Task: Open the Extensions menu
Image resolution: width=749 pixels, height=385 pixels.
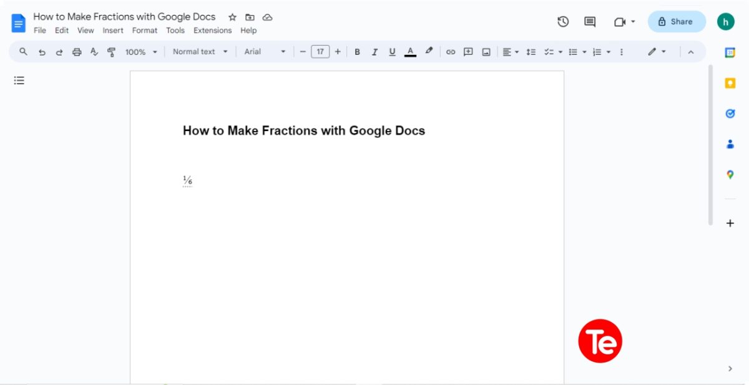Action: 212,30
